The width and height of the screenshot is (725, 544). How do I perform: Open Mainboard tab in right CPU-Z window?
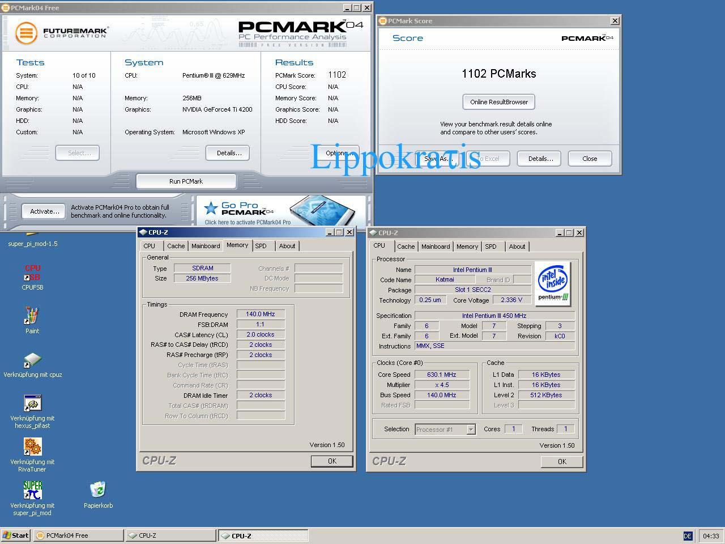click(436, 246)
